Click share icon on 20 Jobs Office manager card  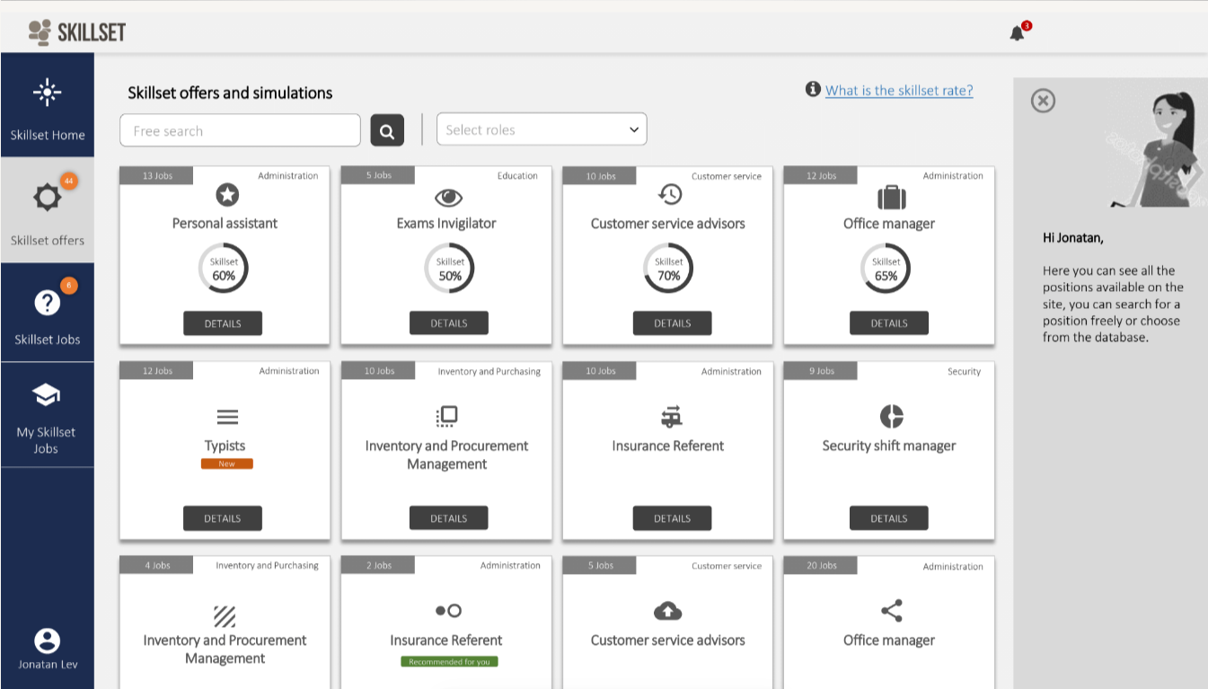[x=891, y=611]
